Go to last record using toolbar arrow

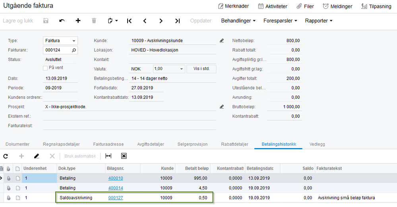coord(177,21)
